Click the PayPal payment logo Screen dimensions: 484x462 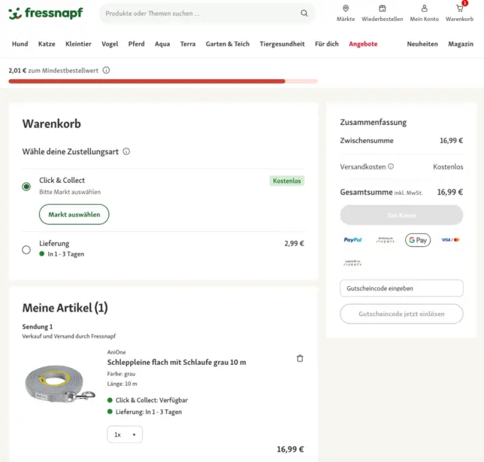pos(352,240)
